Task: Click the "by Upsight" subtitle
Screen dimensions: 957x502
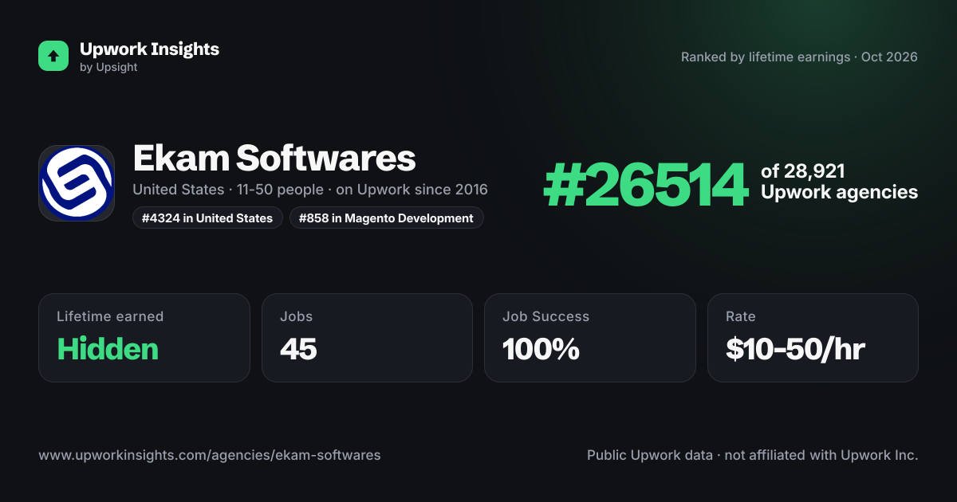Action: [108, 68]
